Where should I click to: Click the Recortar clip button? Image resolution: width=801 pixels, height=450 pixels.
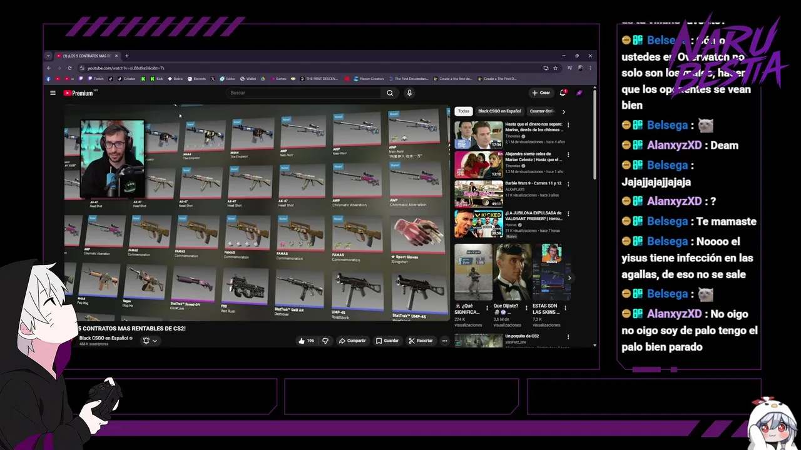[x=421, y=341]
